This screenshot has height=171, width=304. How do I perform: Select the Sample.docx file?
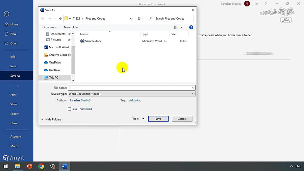(93, 41)
